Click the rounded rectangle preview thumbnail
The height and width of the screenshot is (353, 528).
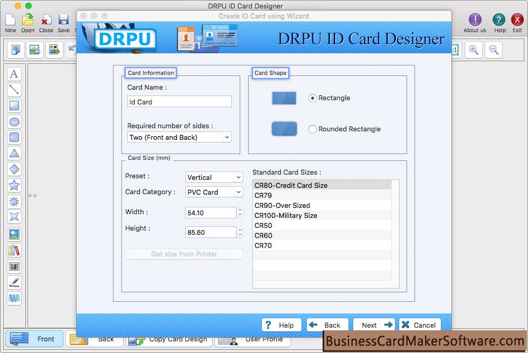[x=284, y=129]
